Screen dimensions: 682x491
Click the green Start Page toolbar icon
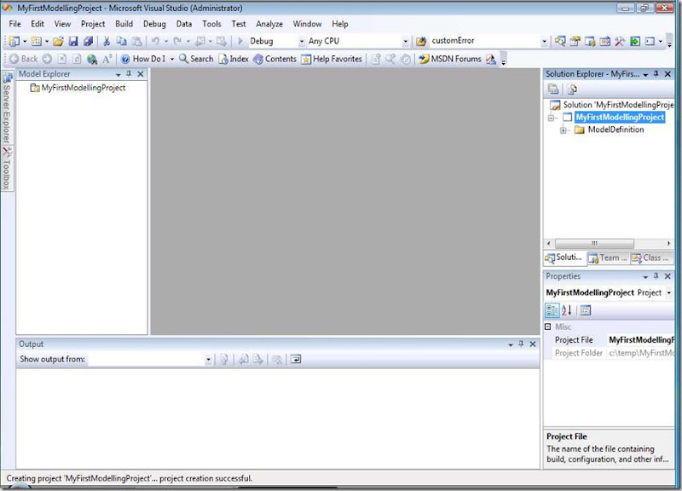pos(635,41)
